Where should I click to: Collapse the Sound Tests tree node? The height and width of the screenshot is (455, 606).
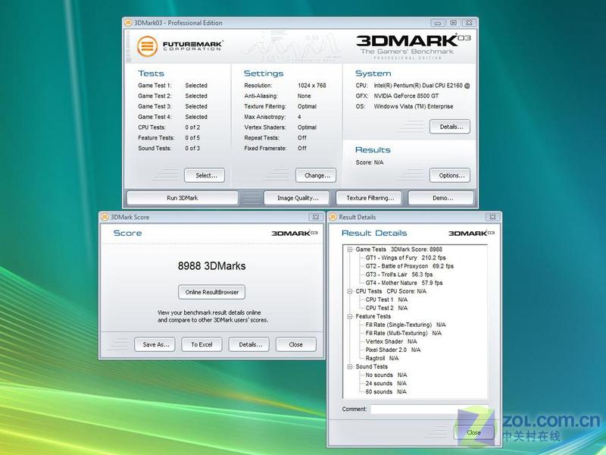click(350, 367)
